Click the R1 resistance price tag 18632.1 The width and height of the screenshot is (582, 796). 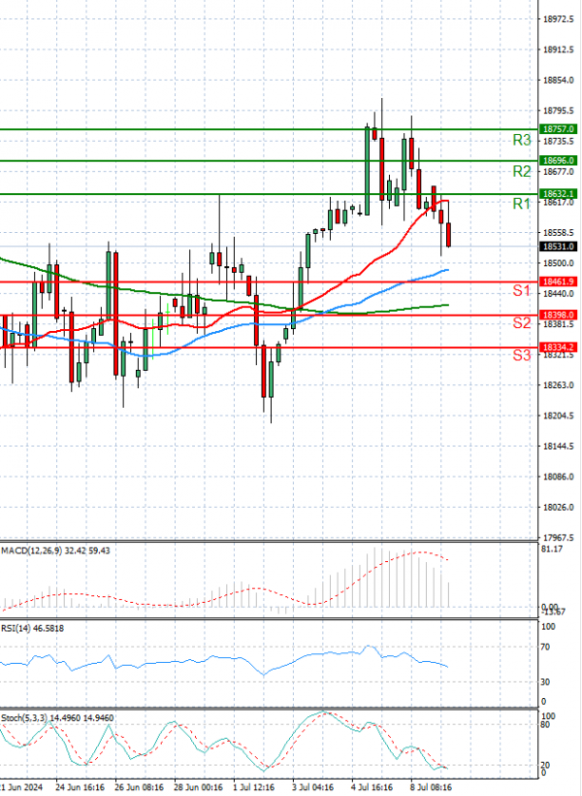click(558, 193)
